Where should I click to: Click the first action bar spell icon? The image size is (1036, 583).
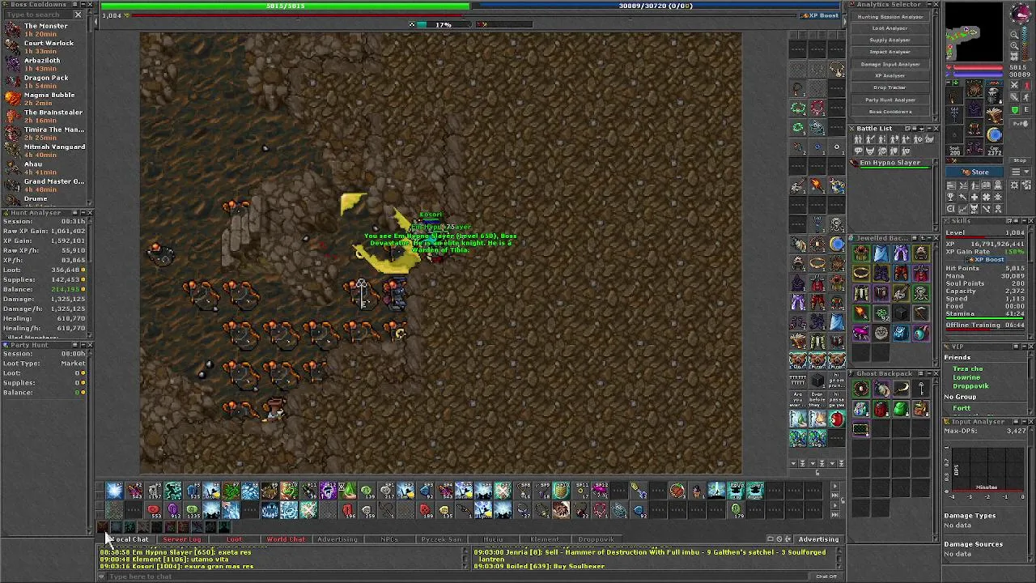click(114, 491)
